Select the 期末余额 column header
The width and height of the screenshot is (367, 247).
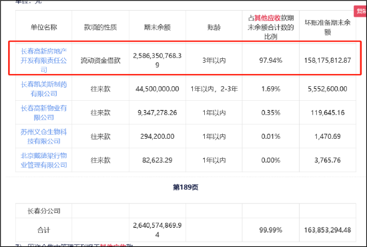[157, 27]
